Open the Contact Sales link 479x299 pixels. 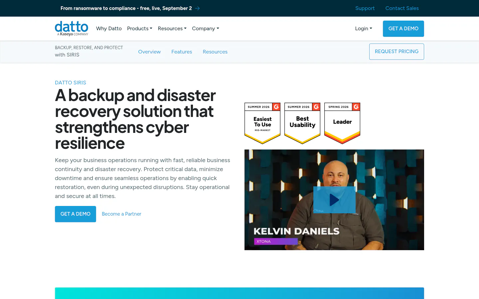pyautogui.click(x=402, y=8)
